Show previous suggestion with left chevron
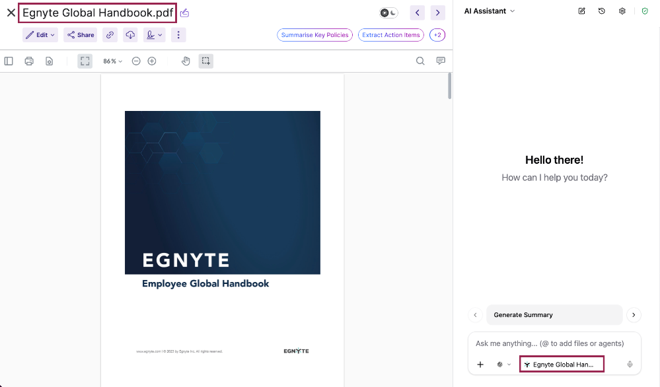The image size is (660, 387). coord(475,314)
